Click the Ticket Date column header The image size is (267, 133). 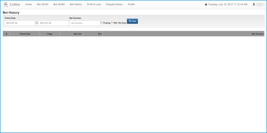click(x=25, y=34)
